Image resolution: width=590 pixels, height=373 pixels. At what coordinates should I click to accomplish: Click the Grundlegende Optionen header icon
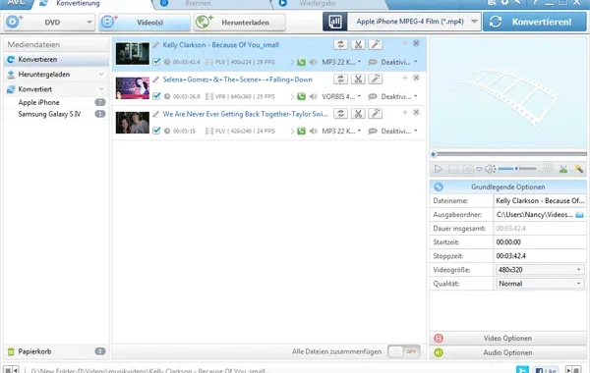[439, 187]
